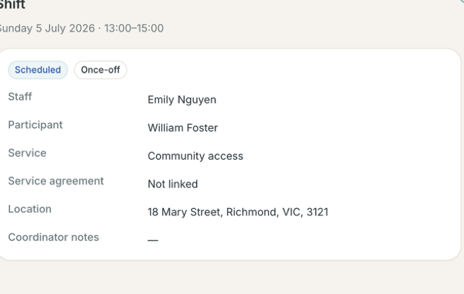Click the Scheduled status badge
This screenshot has width=464, height=294.
pyautogui.click(x=38, y=70)
